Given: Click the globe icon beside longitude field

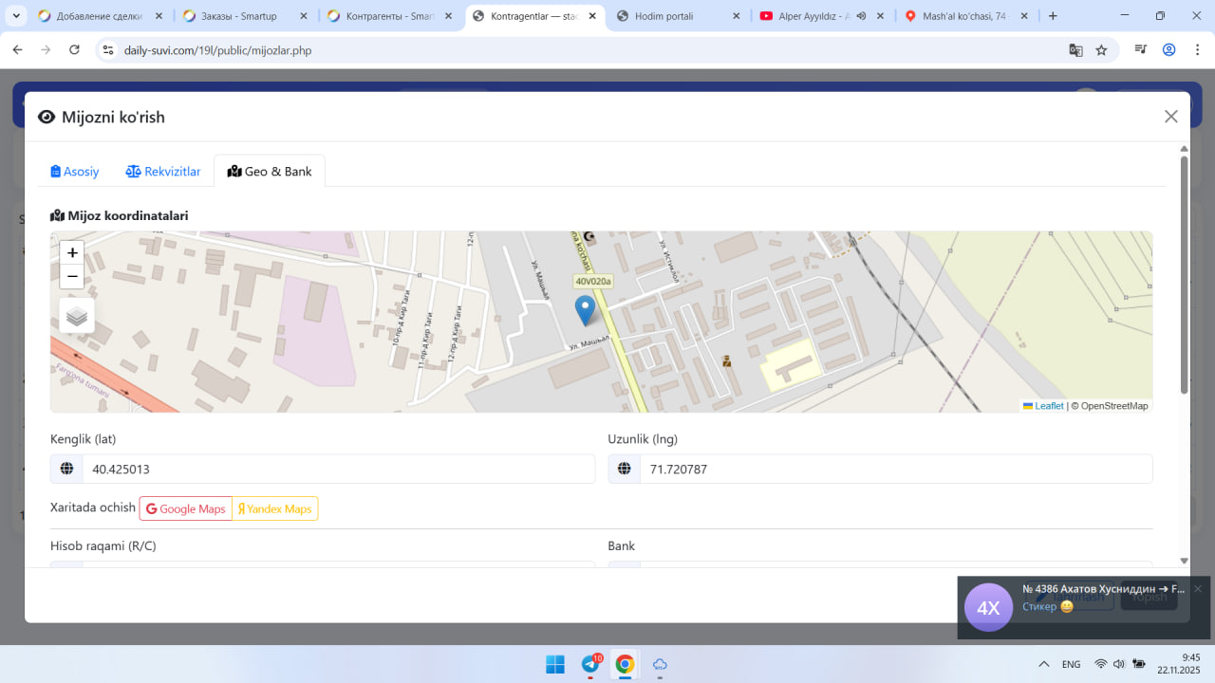Looking at the screenshot, I should [624, 469].
